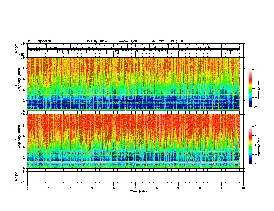Image resolution: width=274 pixels, height=211 pixels.
Task: Click inside the ch.1 frequency spectrogram
Action: [133, 84]
